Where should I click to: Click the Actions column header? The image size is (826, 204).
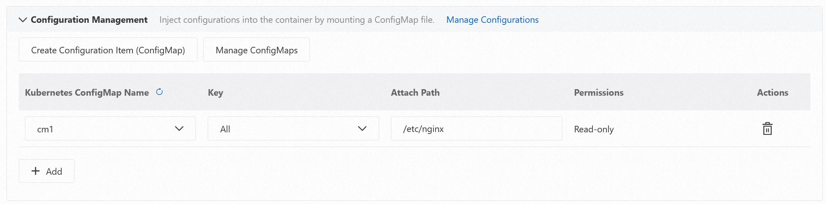point(772,92)
